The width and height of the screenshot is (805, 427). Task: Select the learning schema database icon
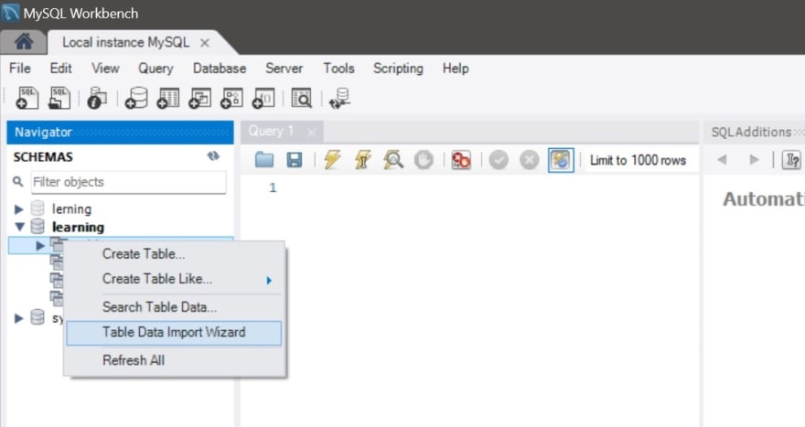click(38, 226)
